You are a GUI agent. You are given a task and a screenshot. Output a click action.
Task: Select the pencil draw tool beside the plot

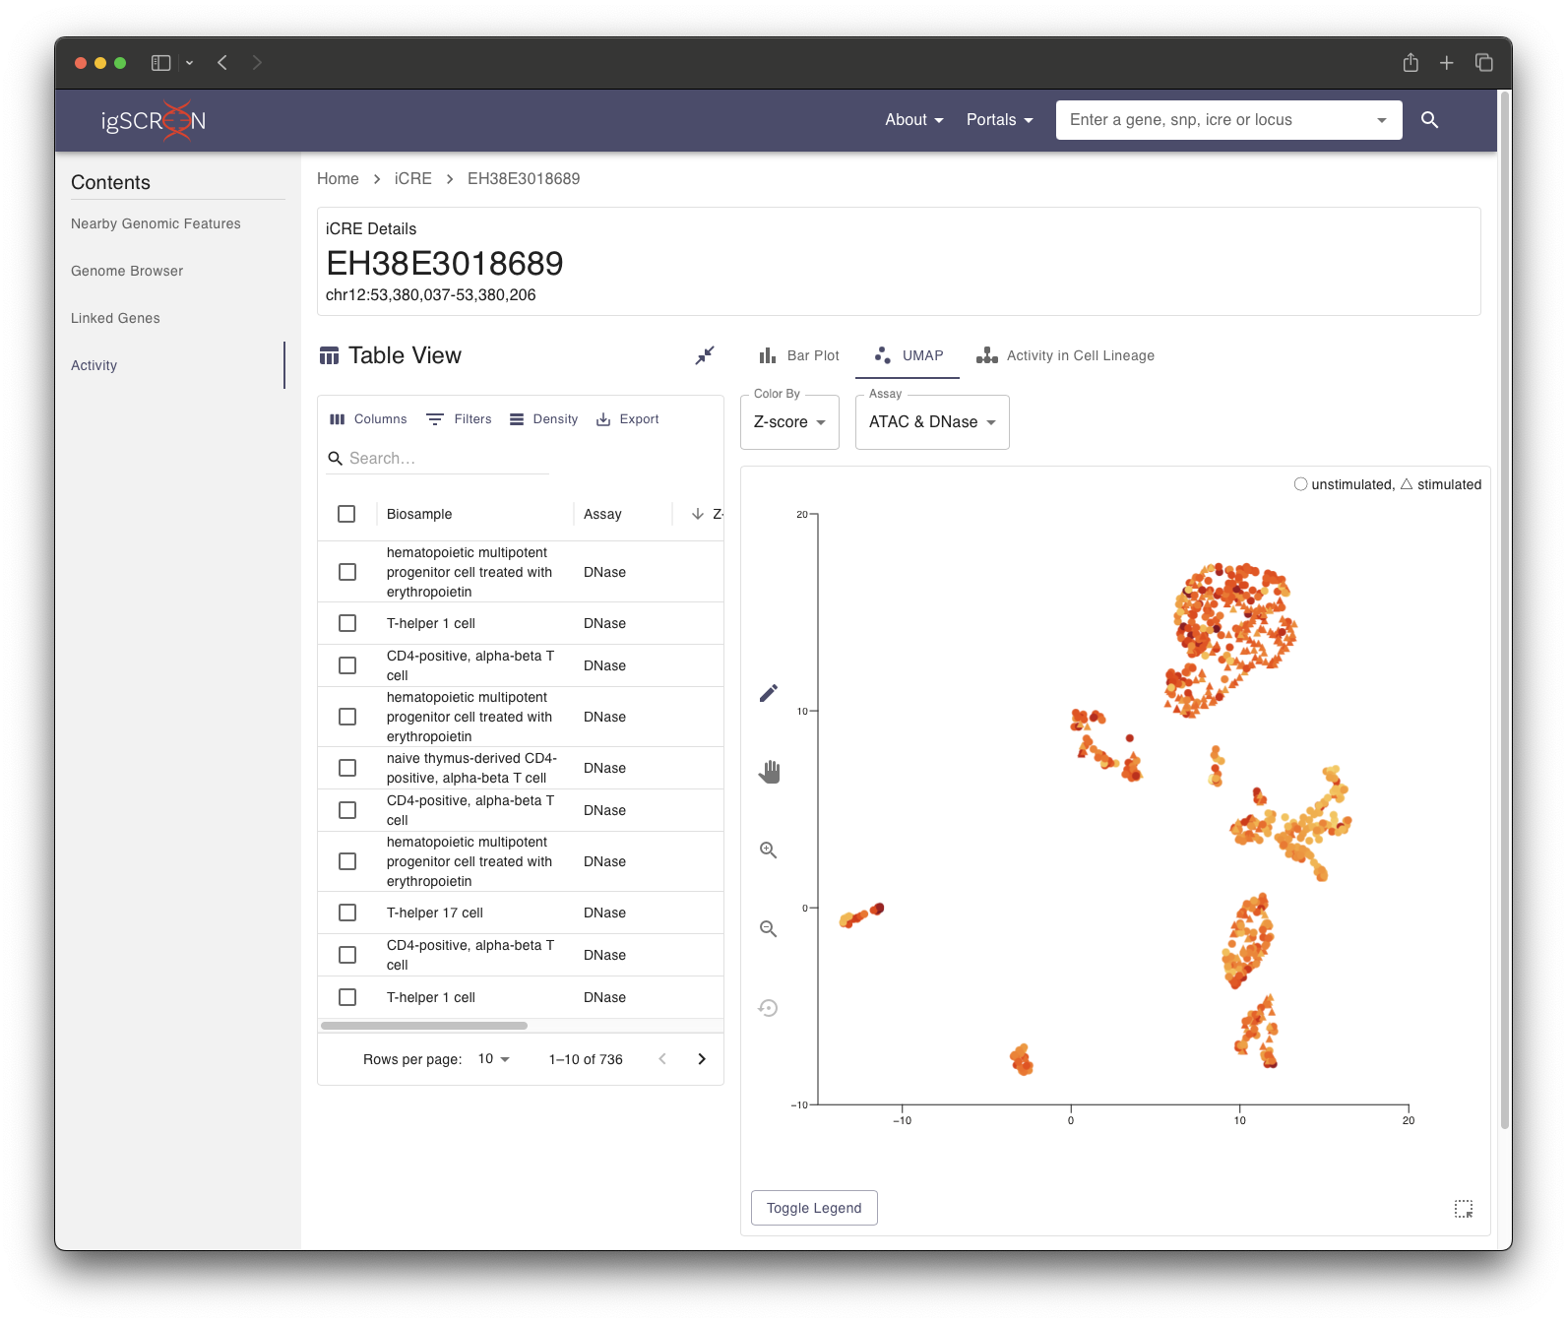[x=769, y=693]
